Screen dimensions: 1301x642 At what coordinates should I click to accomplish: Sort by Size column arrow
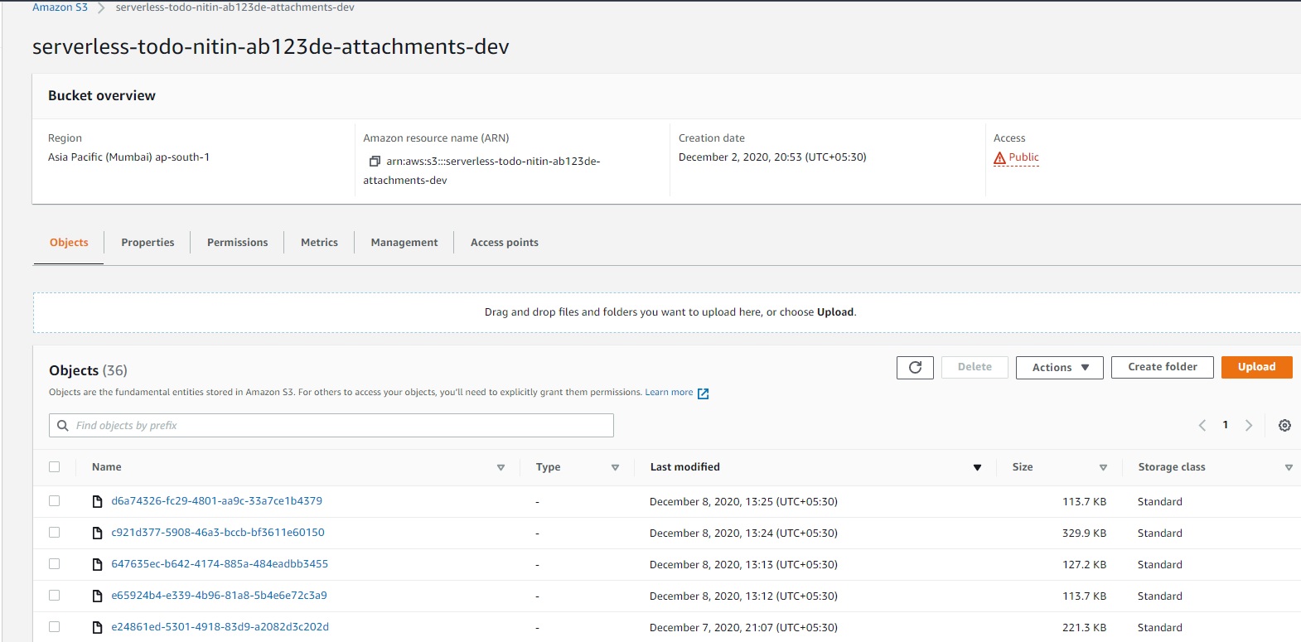(x=1103, y=468)
